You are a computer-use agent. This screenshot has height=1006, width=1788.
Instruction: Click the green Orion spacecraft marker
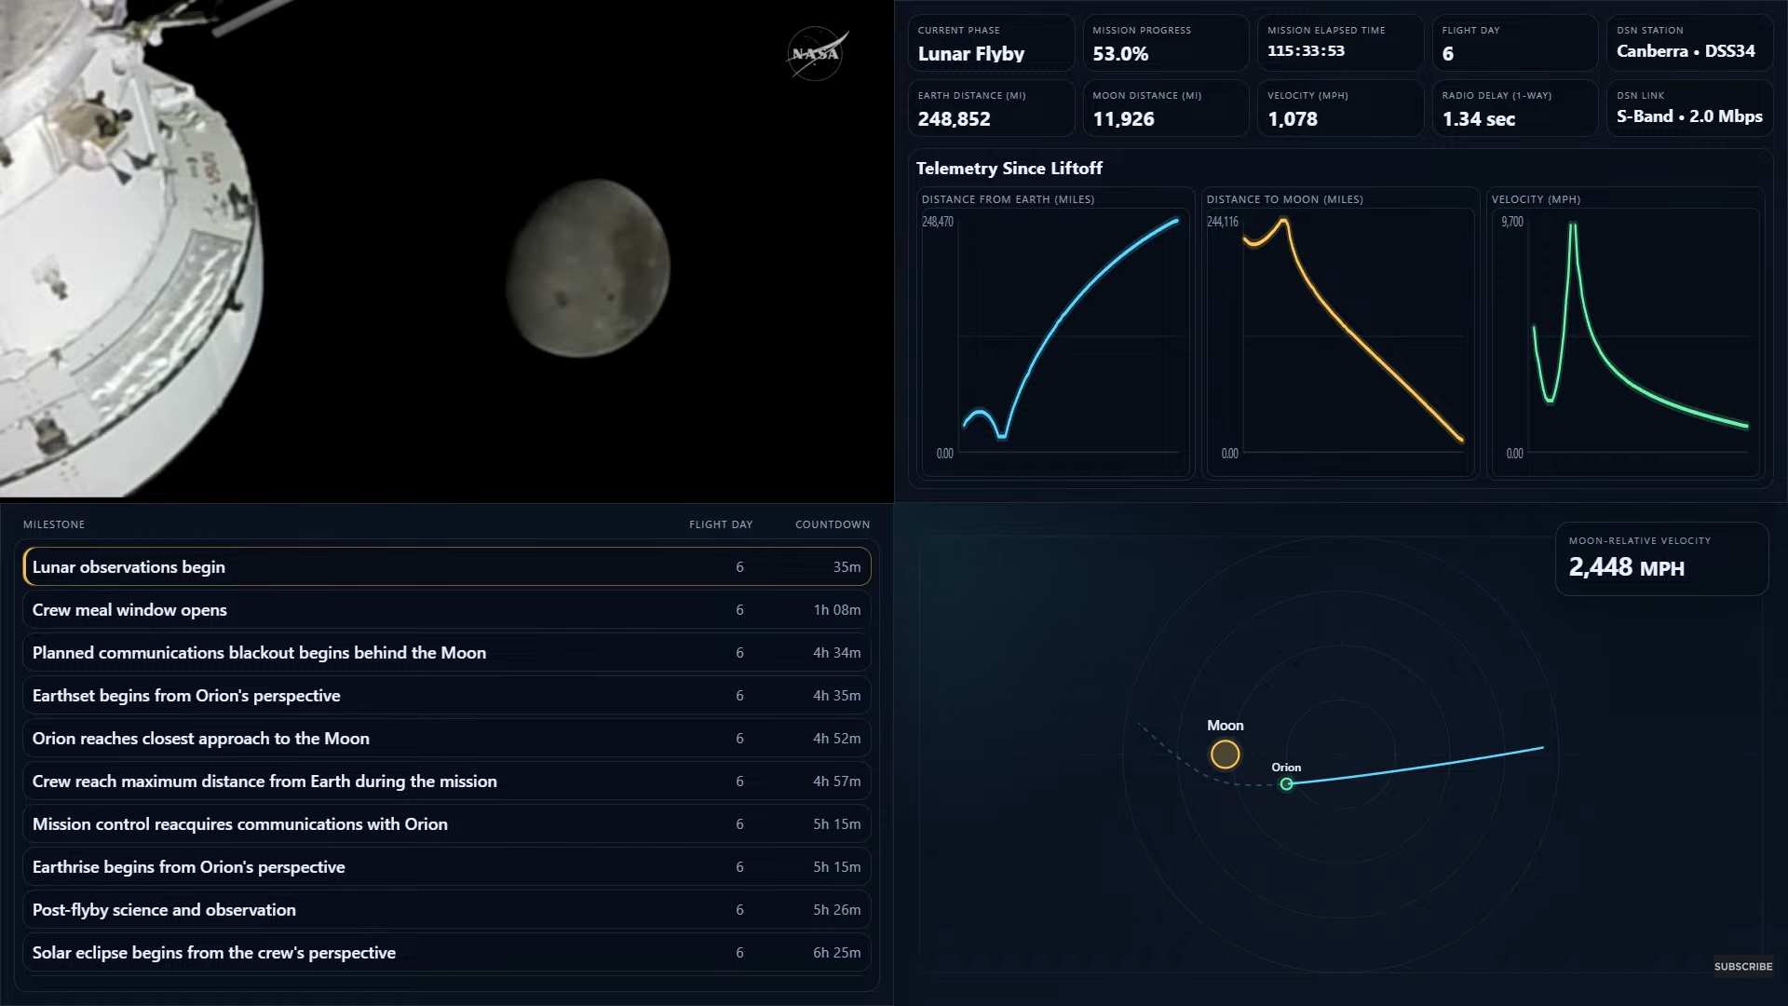click(1286, 784)
